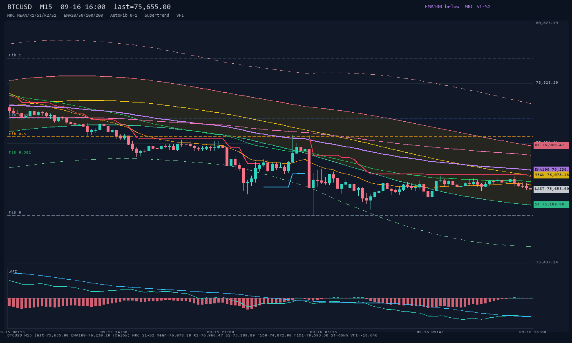The image size is (572, 343).
Task: Click the 09-16 03:15 time axis label
Action: coord(324,332)
